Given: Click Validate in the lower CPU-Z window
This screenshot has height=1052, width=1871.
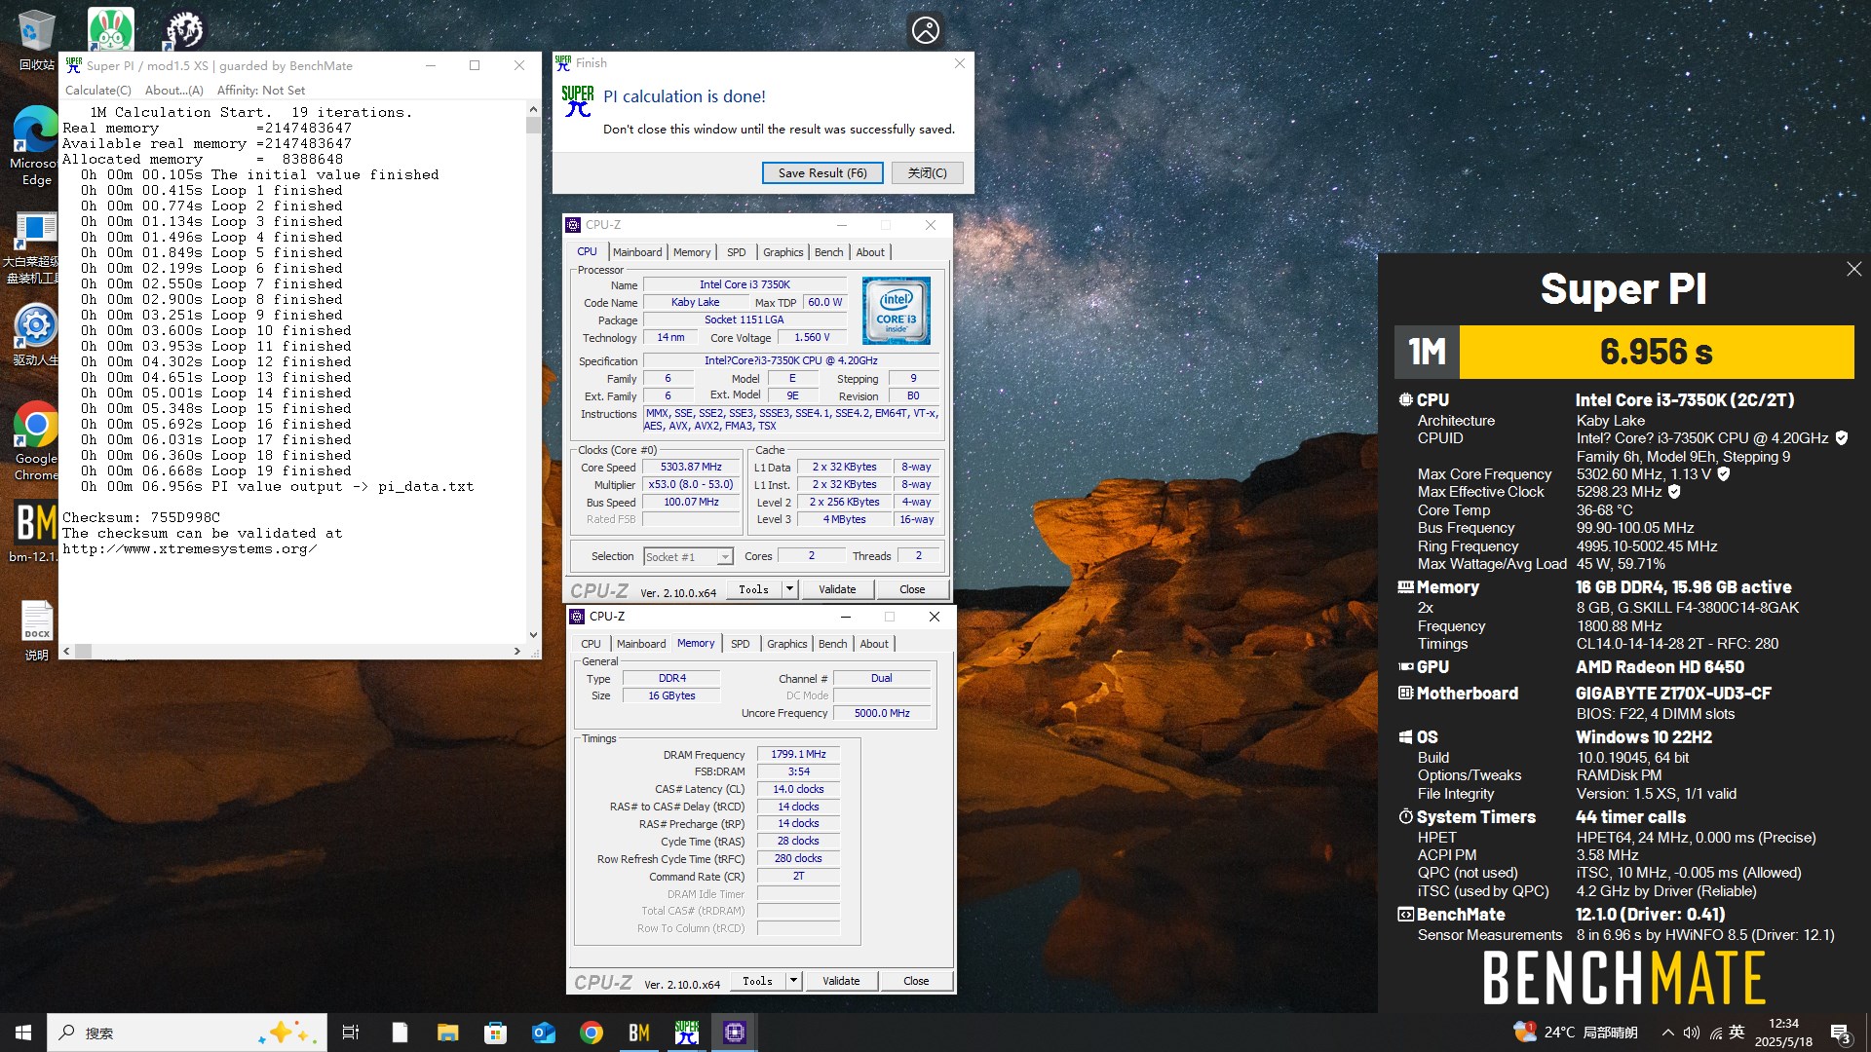Looking at the screenshot, I should pos(841,981).
